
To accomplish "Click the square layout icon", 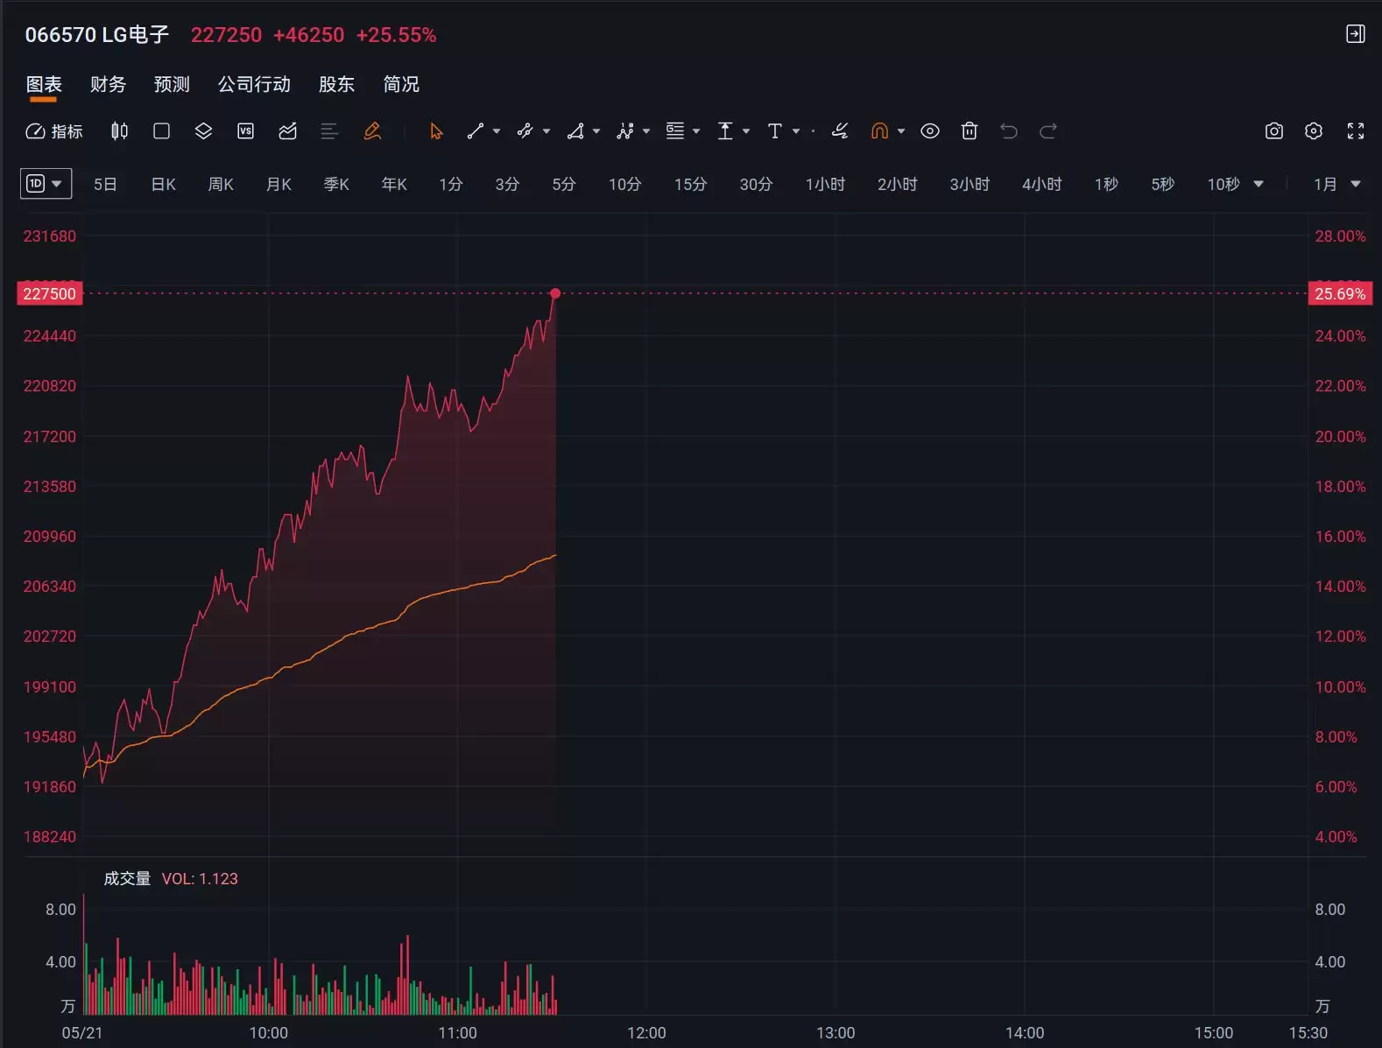I will (161, 131).
